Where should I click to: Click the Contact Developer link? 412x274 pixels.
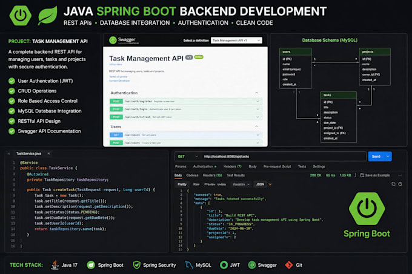pos(119,81)
